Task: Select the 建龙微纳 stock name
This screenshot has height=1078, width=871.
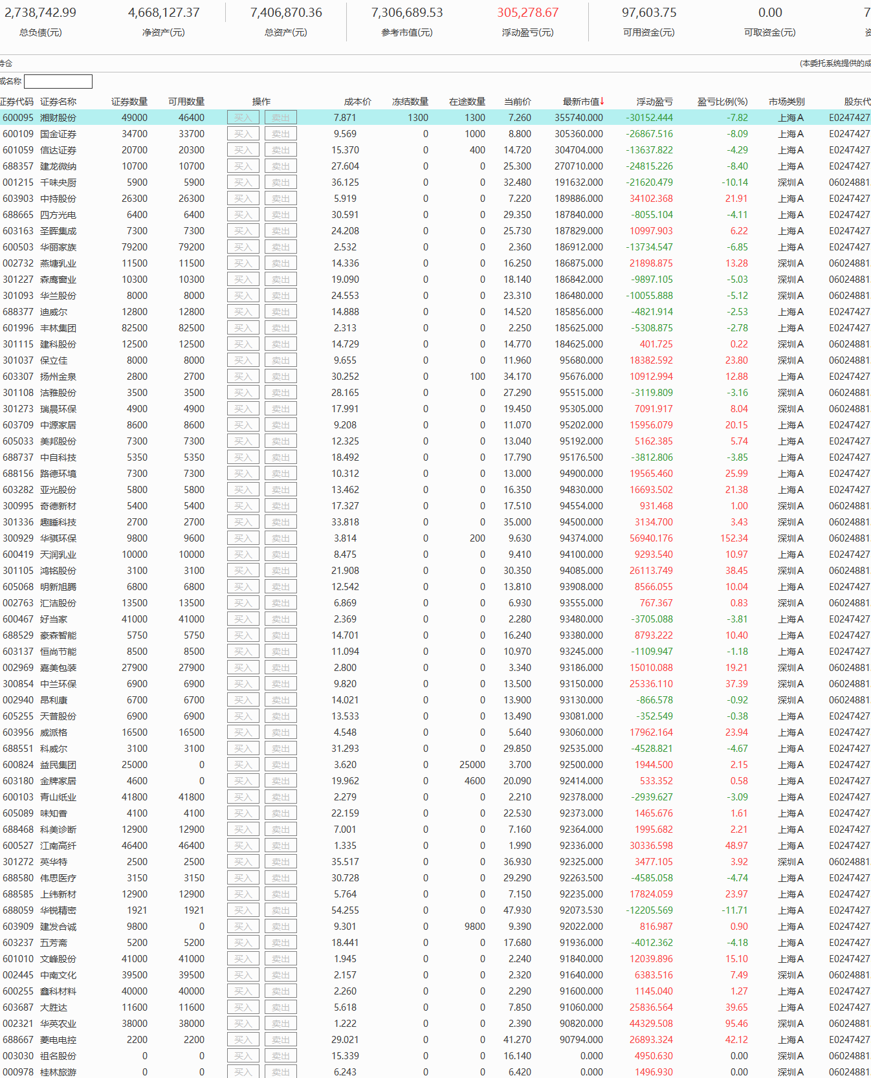Action: (x=58, y=166)
